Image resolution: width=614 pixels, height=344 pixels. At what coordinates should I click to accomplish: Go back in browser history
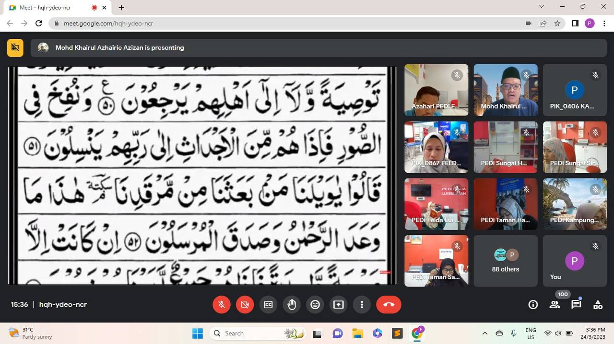coord(10,23)
